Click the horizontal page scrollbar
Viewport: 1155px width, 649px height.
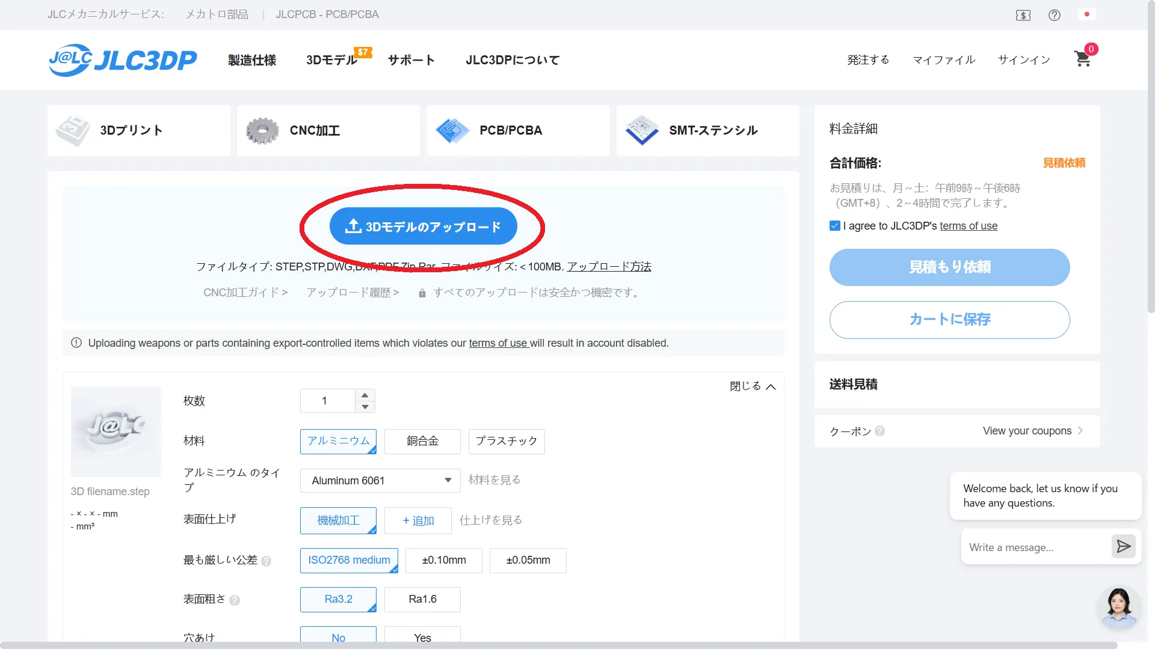(x=558, y=645)
